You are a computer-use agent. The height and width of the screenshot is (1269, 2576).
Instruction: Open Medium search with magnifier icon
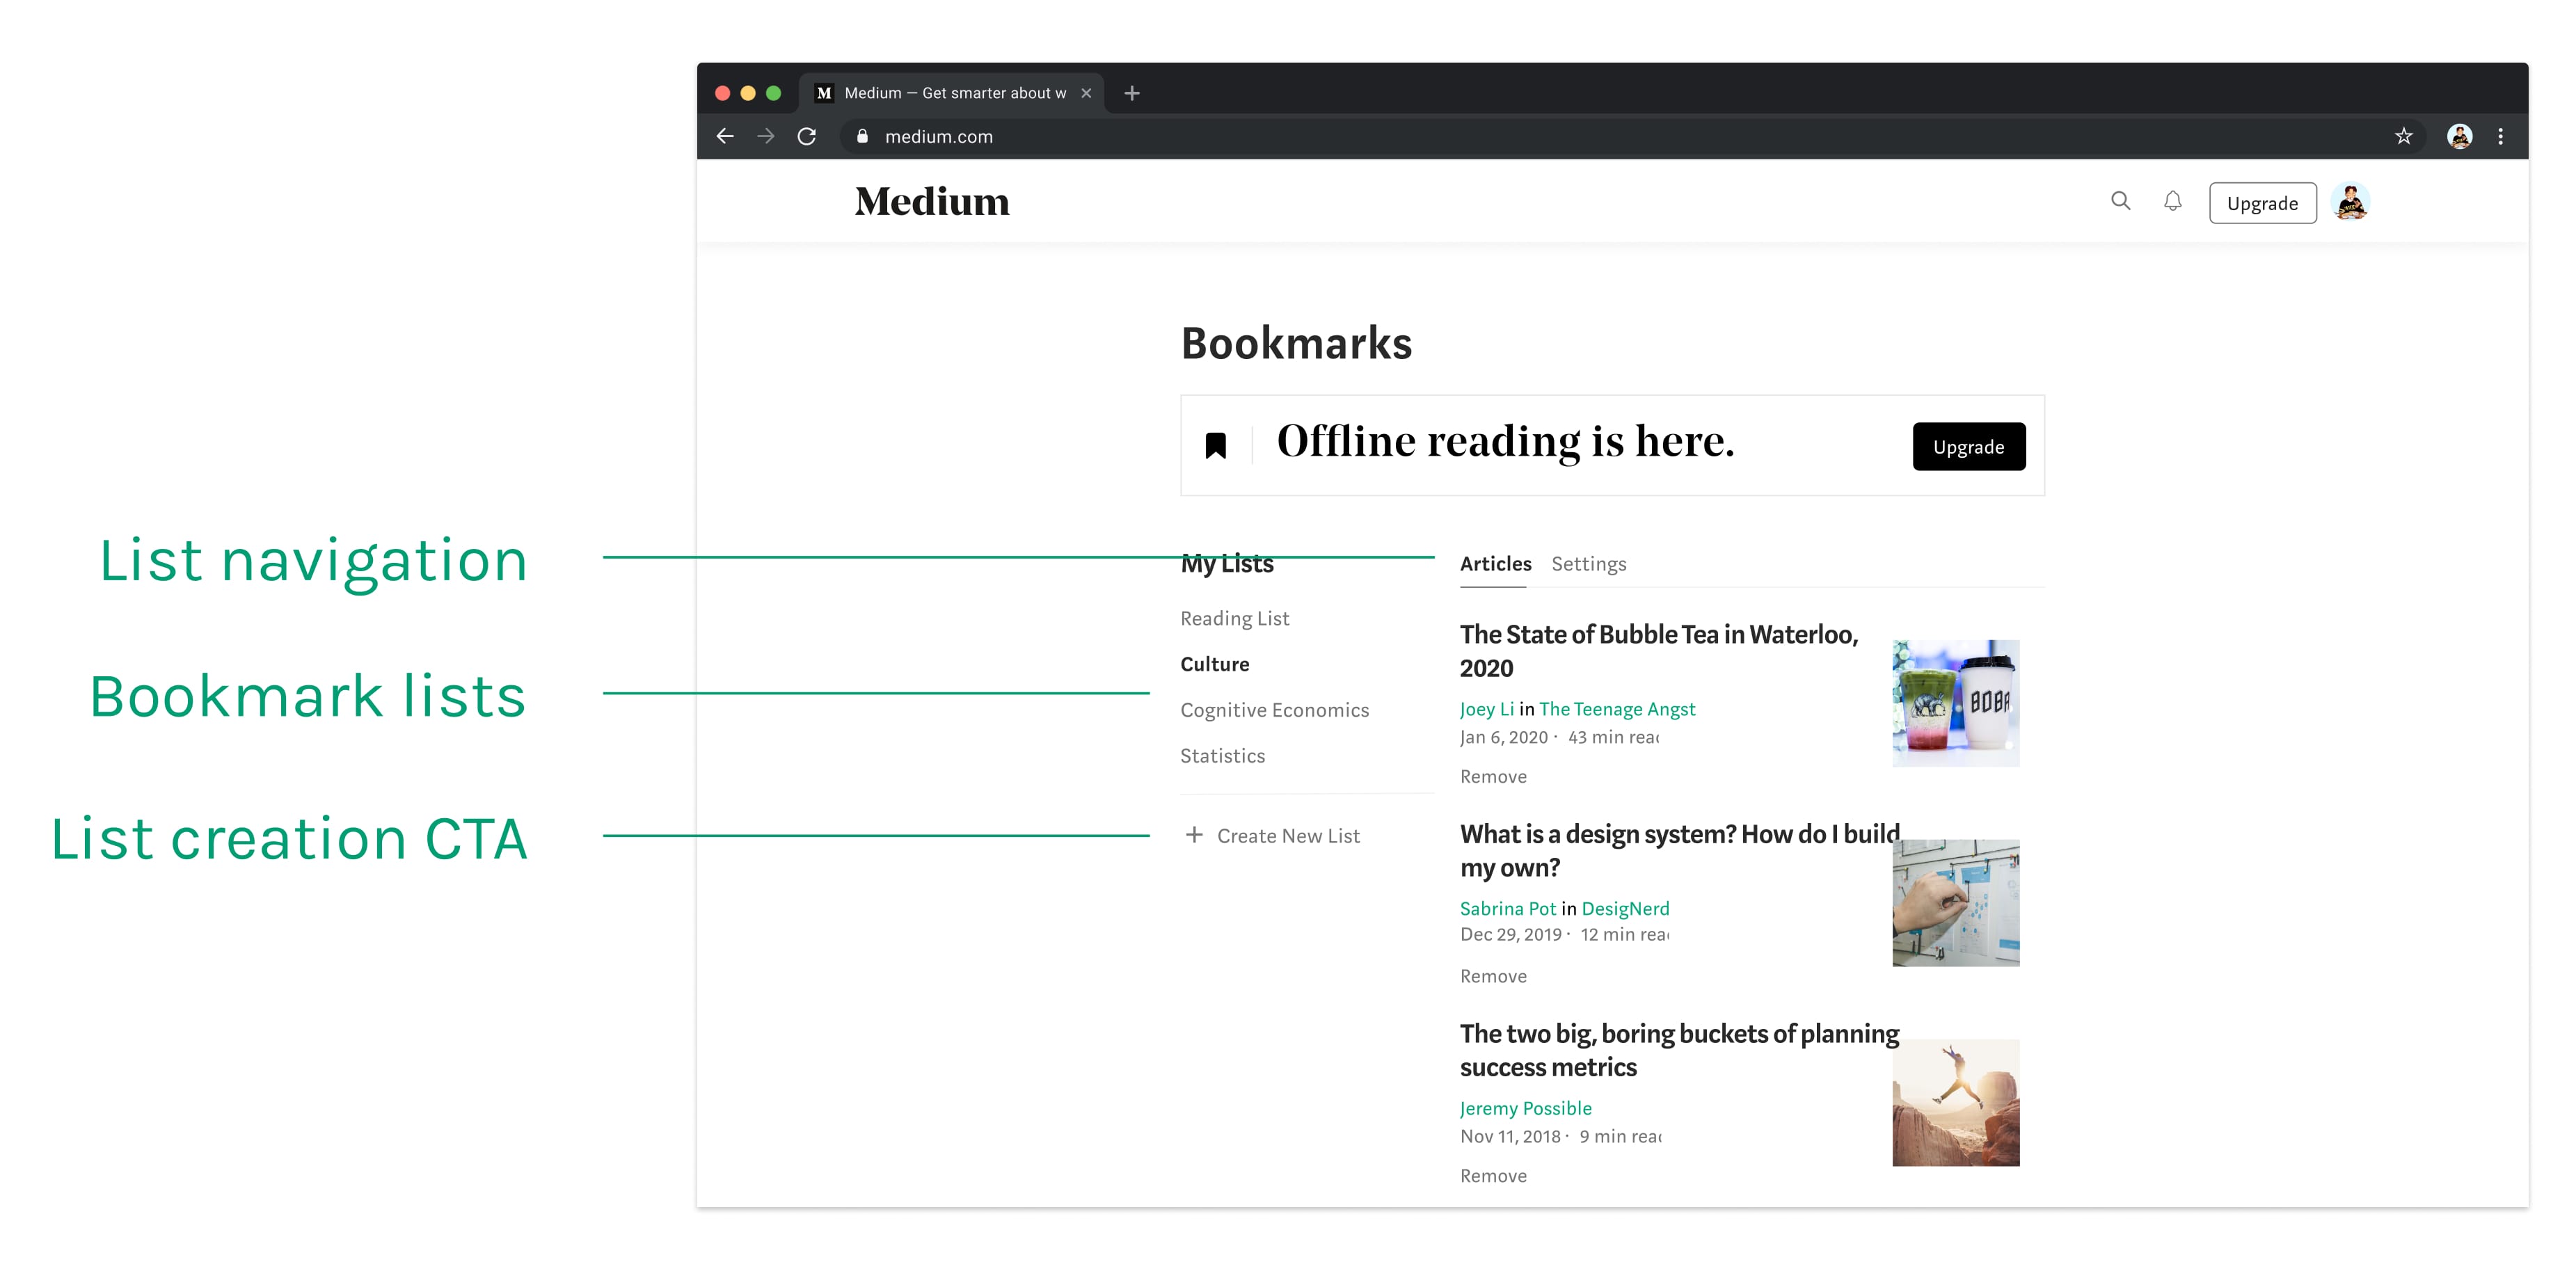pyautogui.click(x=2120, y=201)
